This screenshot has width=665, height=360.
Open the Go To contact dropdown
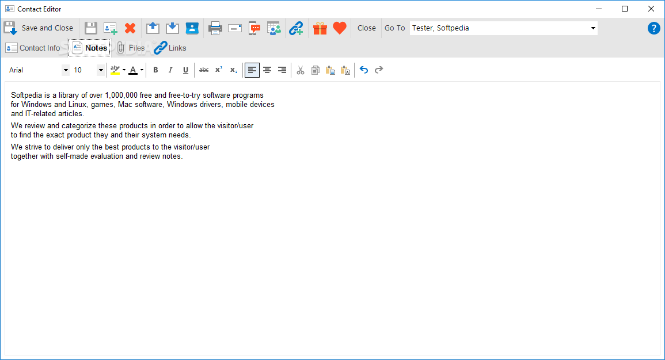point(593,28)
